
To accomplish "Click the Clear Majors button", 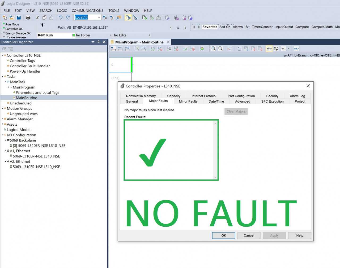I will (x=236, y=112).
